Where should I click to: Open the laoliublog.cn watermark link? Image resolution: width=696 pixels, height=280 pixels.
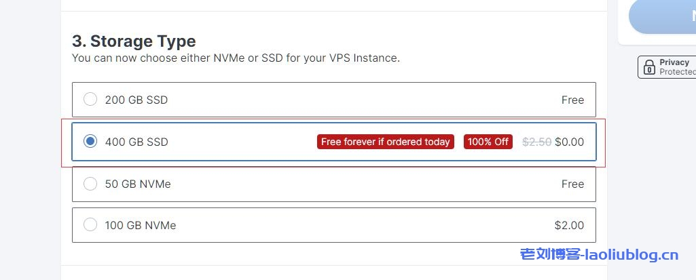tap(599, 255)
